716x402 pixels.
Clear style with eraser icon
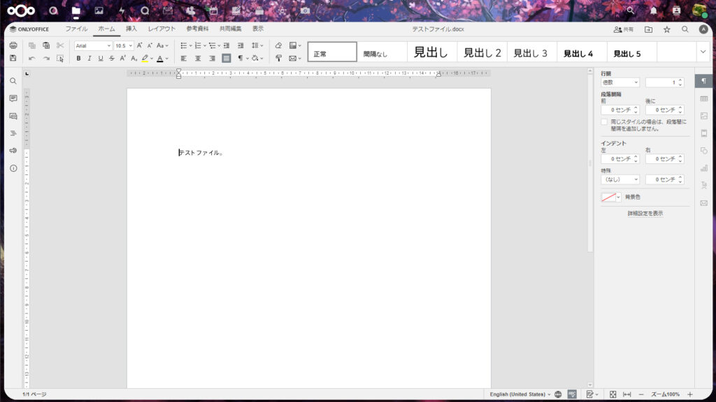278,45
